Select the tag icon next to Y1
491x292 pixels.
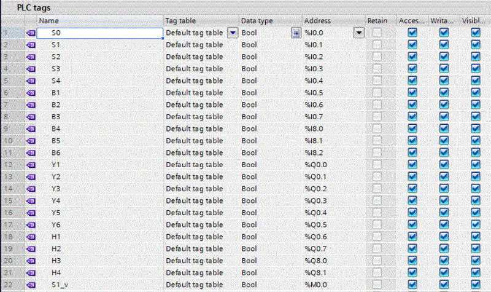[31, 164]
